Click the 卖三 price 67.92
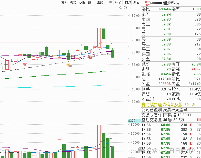 point(166,24)
